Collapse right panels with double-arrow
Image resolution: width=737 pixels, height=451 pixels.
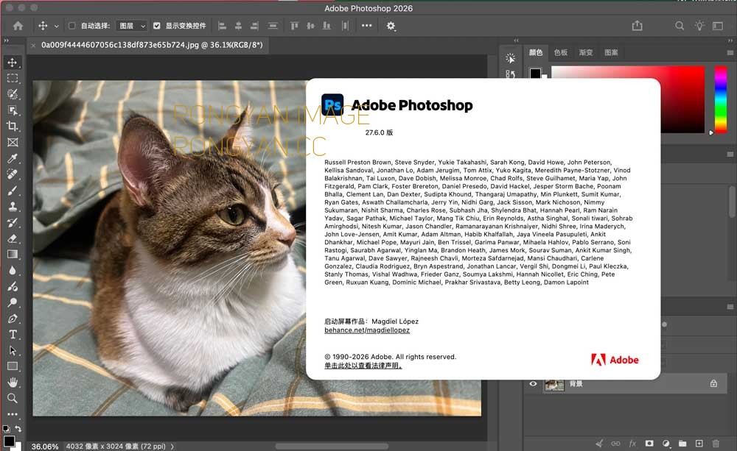coord(730,40)
